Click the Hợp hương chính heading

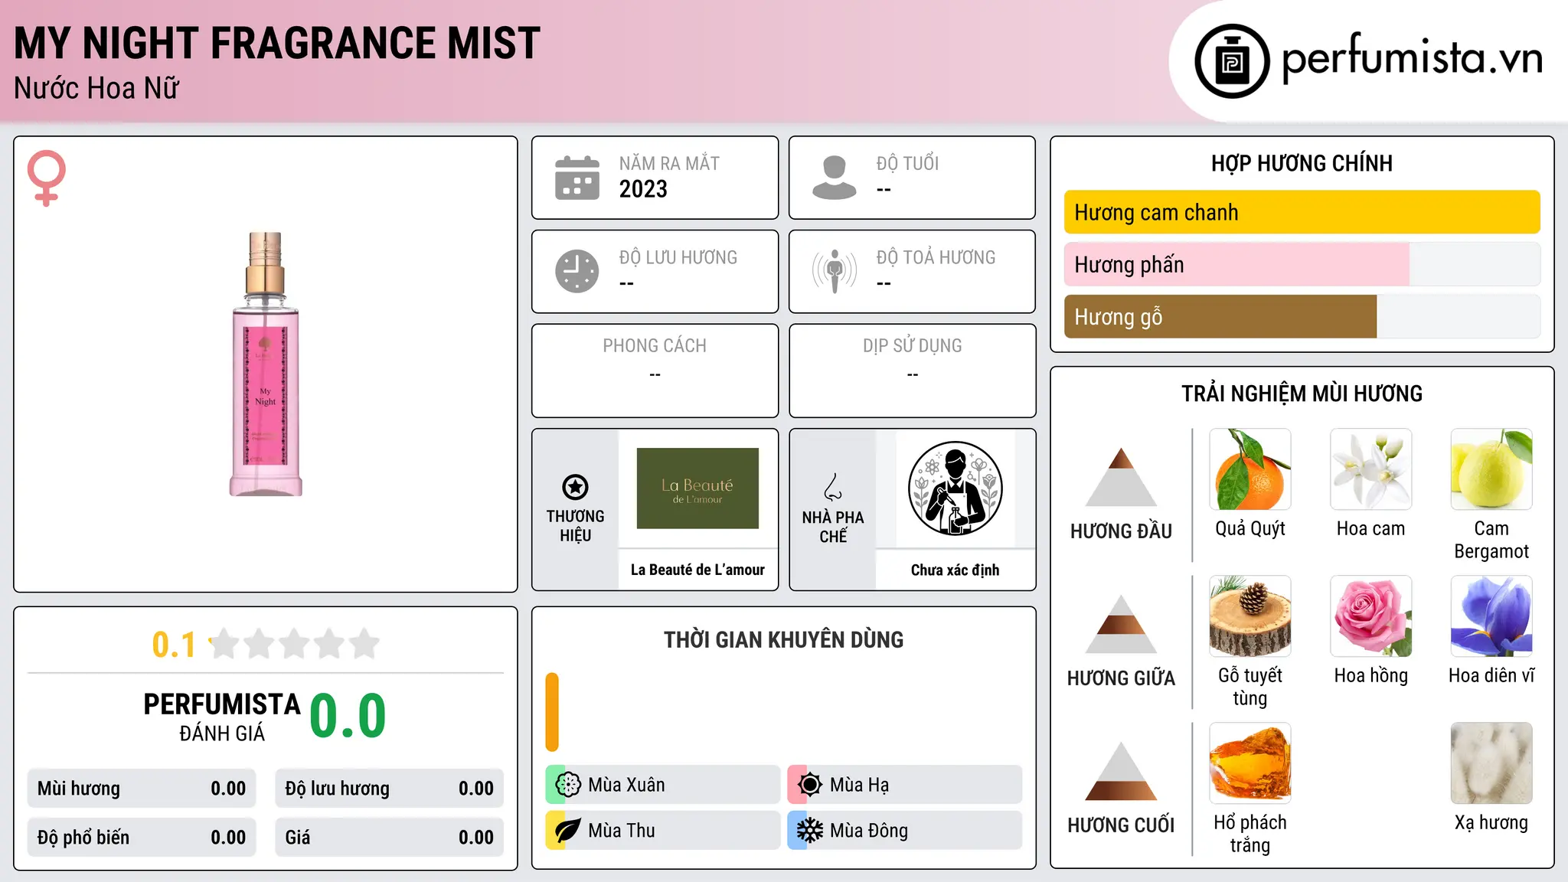(x=1302, y=163)
